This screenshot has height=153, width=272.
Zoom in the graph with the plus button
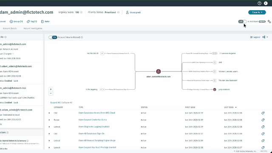[x=51, y=89]
